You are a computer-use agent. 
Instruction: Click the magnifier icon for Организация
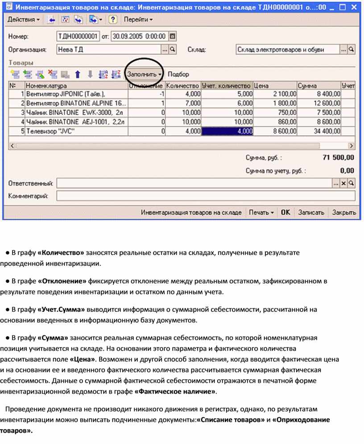point(173,50)
